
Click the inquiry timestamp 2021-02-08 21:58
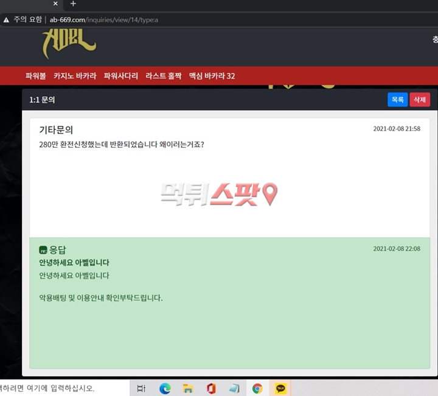coord(397,129)
